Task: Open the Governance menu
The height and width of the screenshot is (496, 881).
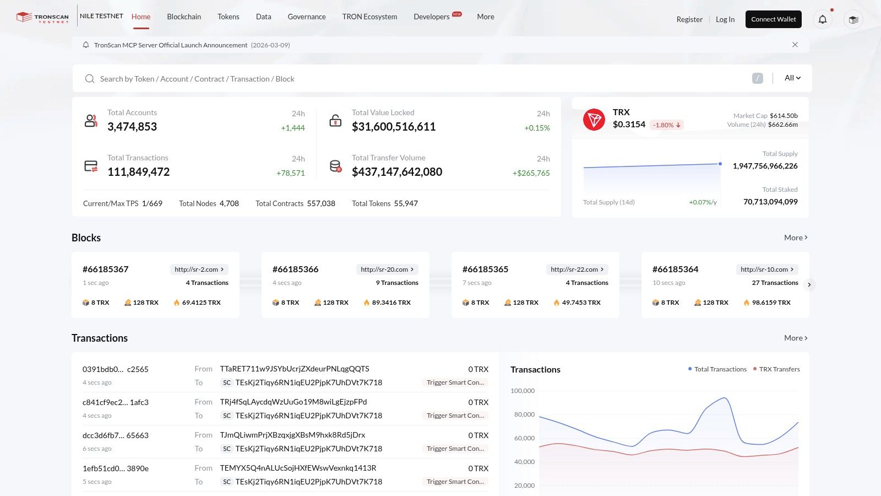Action: point(307,17)
